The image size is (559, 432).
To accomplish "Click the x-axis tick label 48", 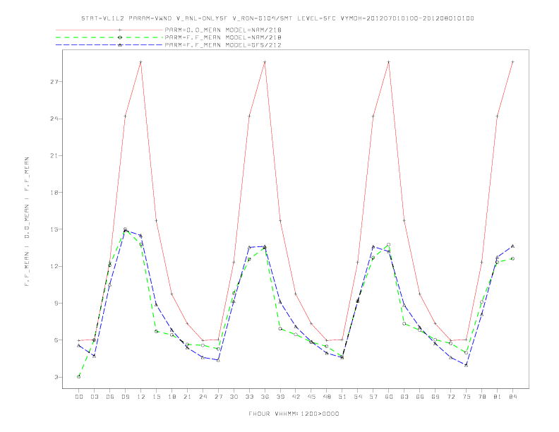I will 327,397.
